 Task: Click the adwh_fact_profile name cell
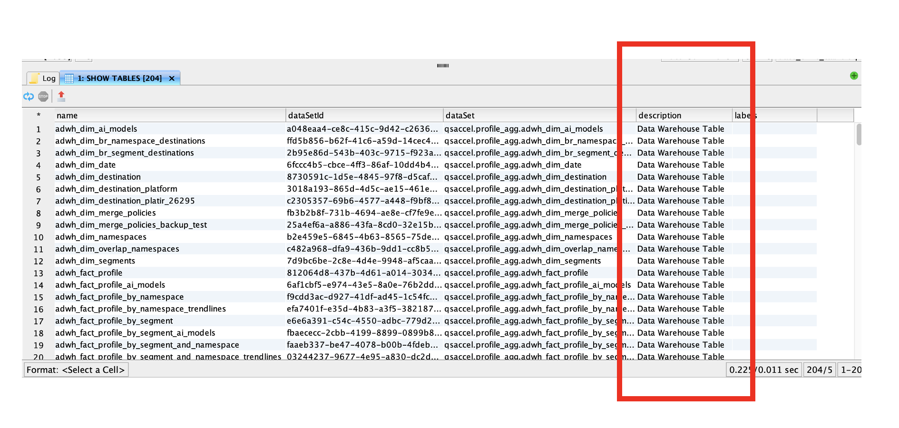(x=89, y=273)
